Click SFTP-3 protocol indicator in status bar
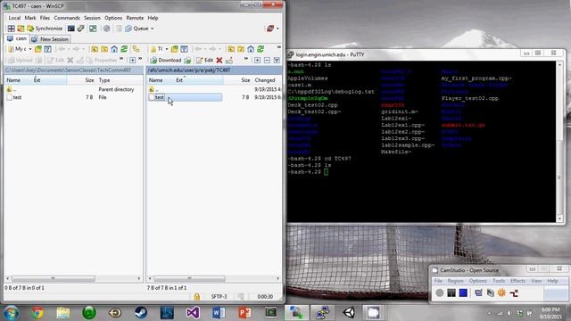This screenshot has width=571, height=321. click(x=219, y=297)
